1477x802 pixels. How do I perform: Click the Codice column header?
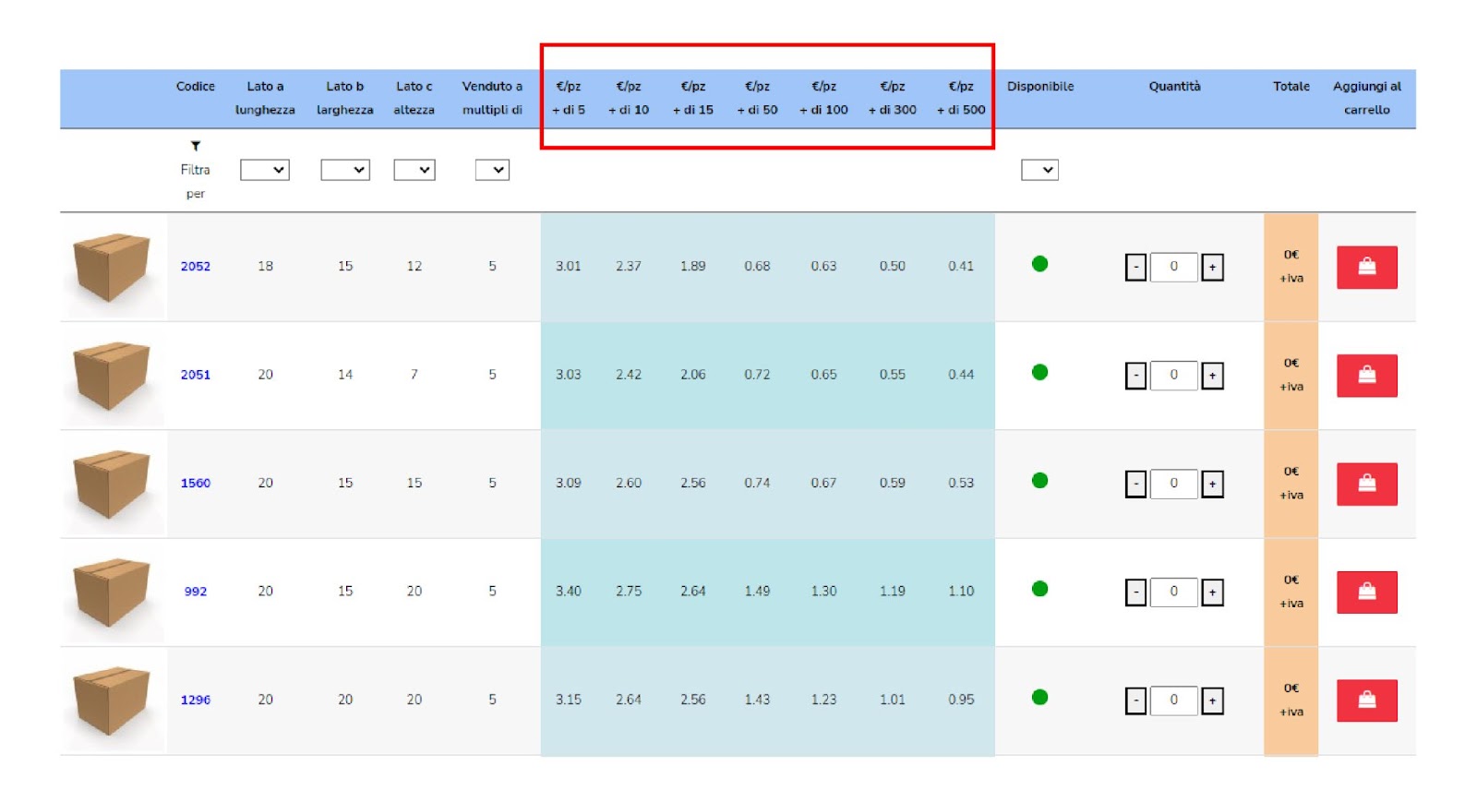pyautogui.click(x=196, y=86)
